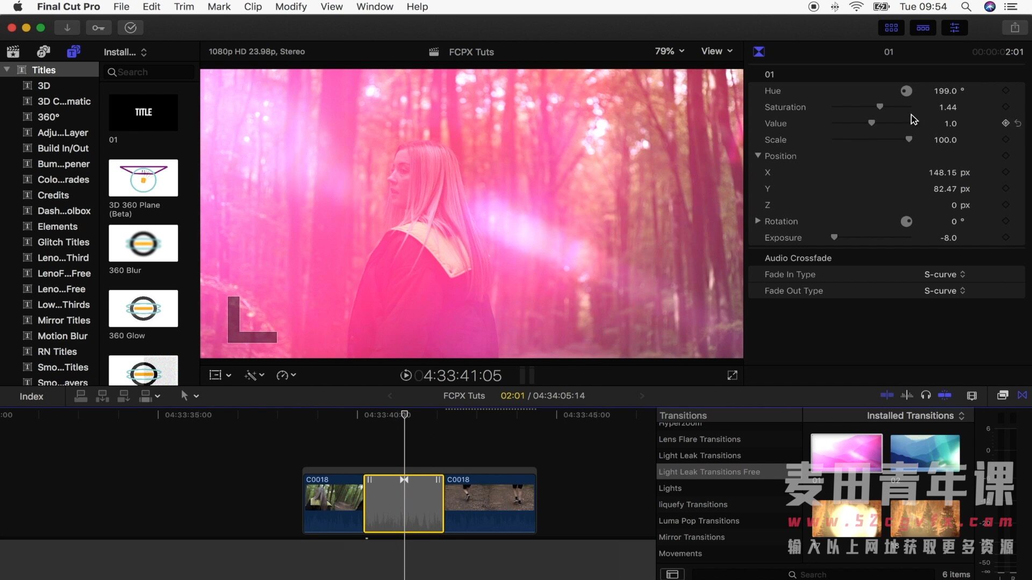The width and height of the screenshot is (1032, 580).
Task: Open the Photos and Audio sidebar
Action: coord(43,52)
